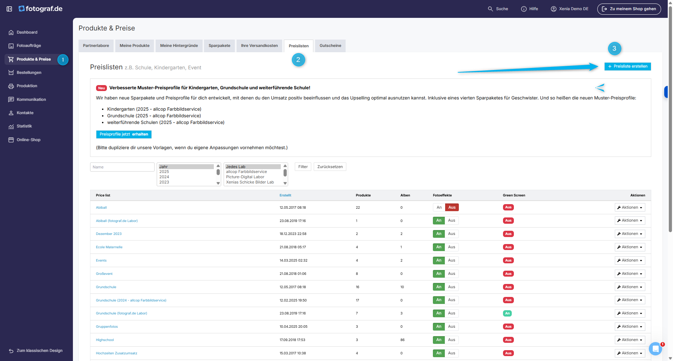Open the Ecole Maternelle price list
This screenshot has height=361, width=673.
109,247
